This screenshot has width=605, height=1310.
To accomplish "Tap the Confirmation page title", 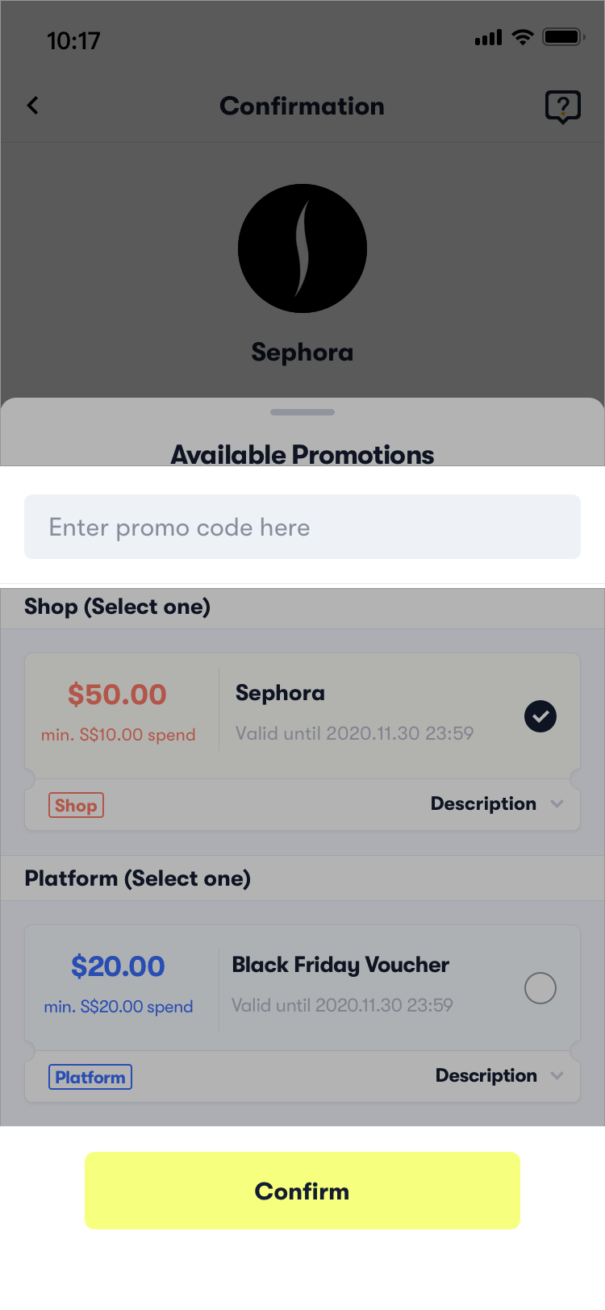I will (x=302, y=106).
